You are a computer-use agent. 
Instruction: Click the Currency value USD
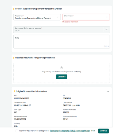pyautogui.click(x=16, y=126)
